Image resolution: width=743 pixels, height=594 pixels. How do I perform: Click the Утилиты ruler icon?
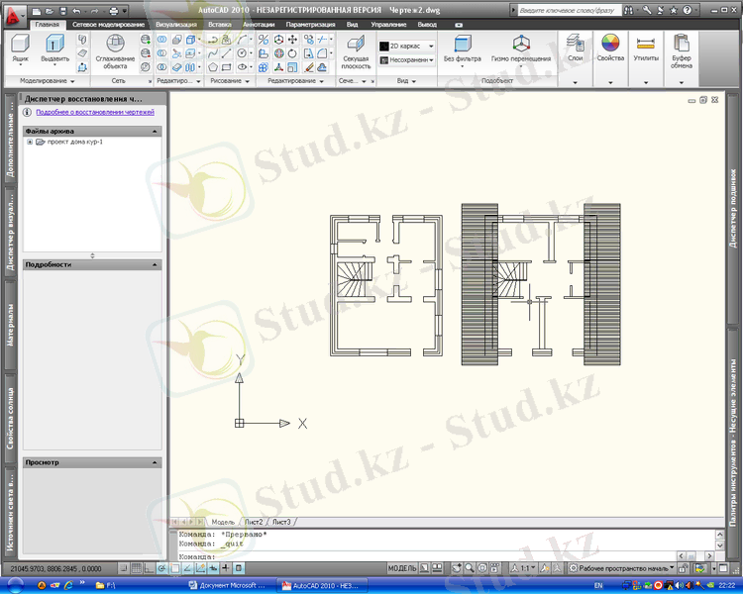point(646,44)
